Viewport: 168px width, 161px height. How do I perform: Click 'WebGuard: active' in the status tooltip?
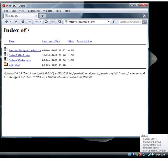(x=152, y=145)
